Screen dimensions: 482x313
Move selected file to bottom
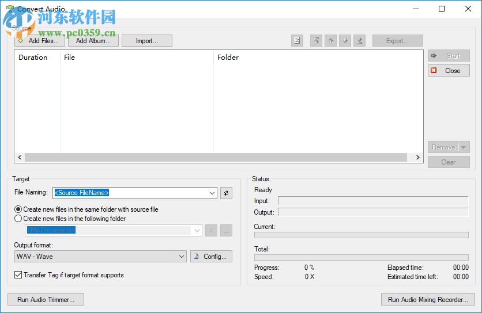360,40
